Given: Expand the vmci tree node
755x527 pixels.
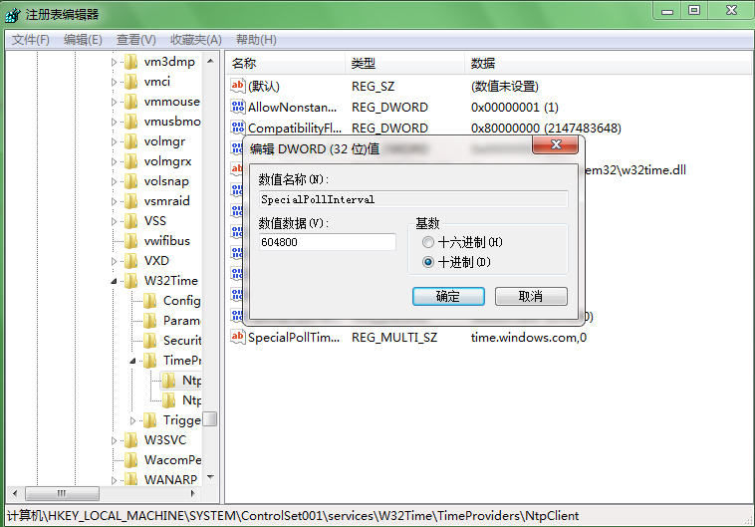Looking at the screenshot, I should coord(115,82).
